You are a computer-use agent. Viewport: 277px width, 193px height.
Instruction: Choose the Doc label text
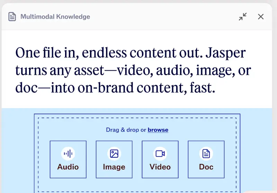206,167
